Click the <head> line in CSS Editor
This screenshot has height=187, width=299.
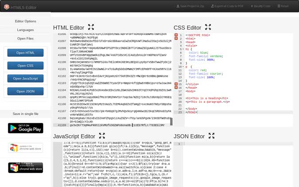coord(190,42)
